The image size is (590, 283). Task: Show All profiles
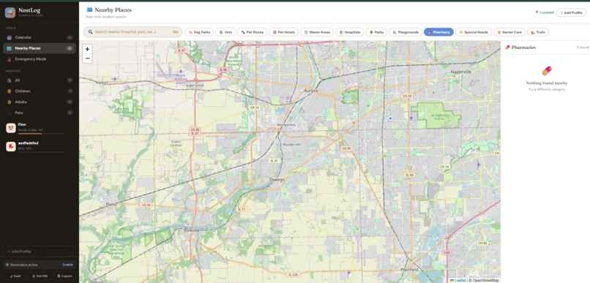tap(39, 80)
